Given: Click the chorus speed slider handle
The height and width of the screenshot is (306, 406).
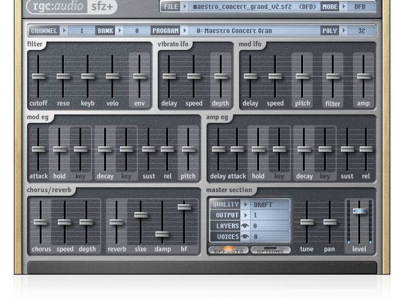Looking at the screenshot, I should 64,222.
